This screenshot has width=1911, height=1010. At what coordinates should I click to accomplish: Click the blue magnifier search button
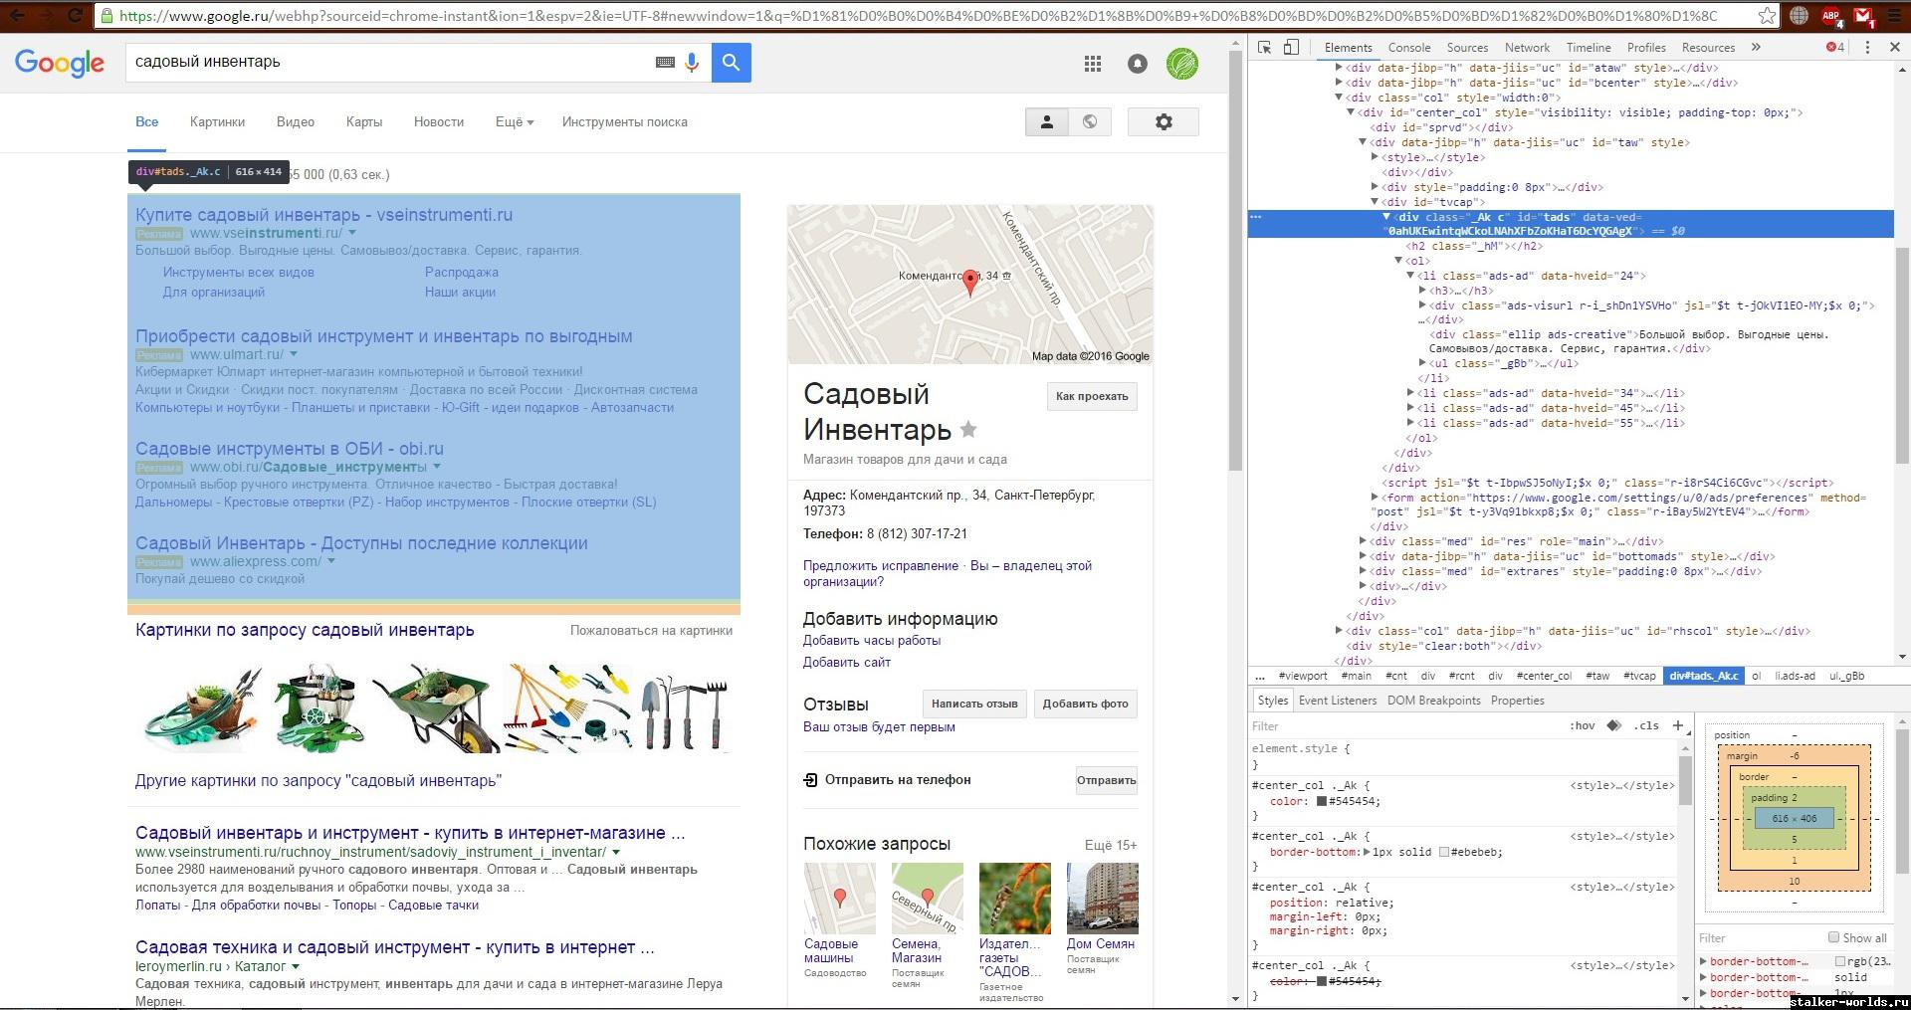click(x=731, y=63)
